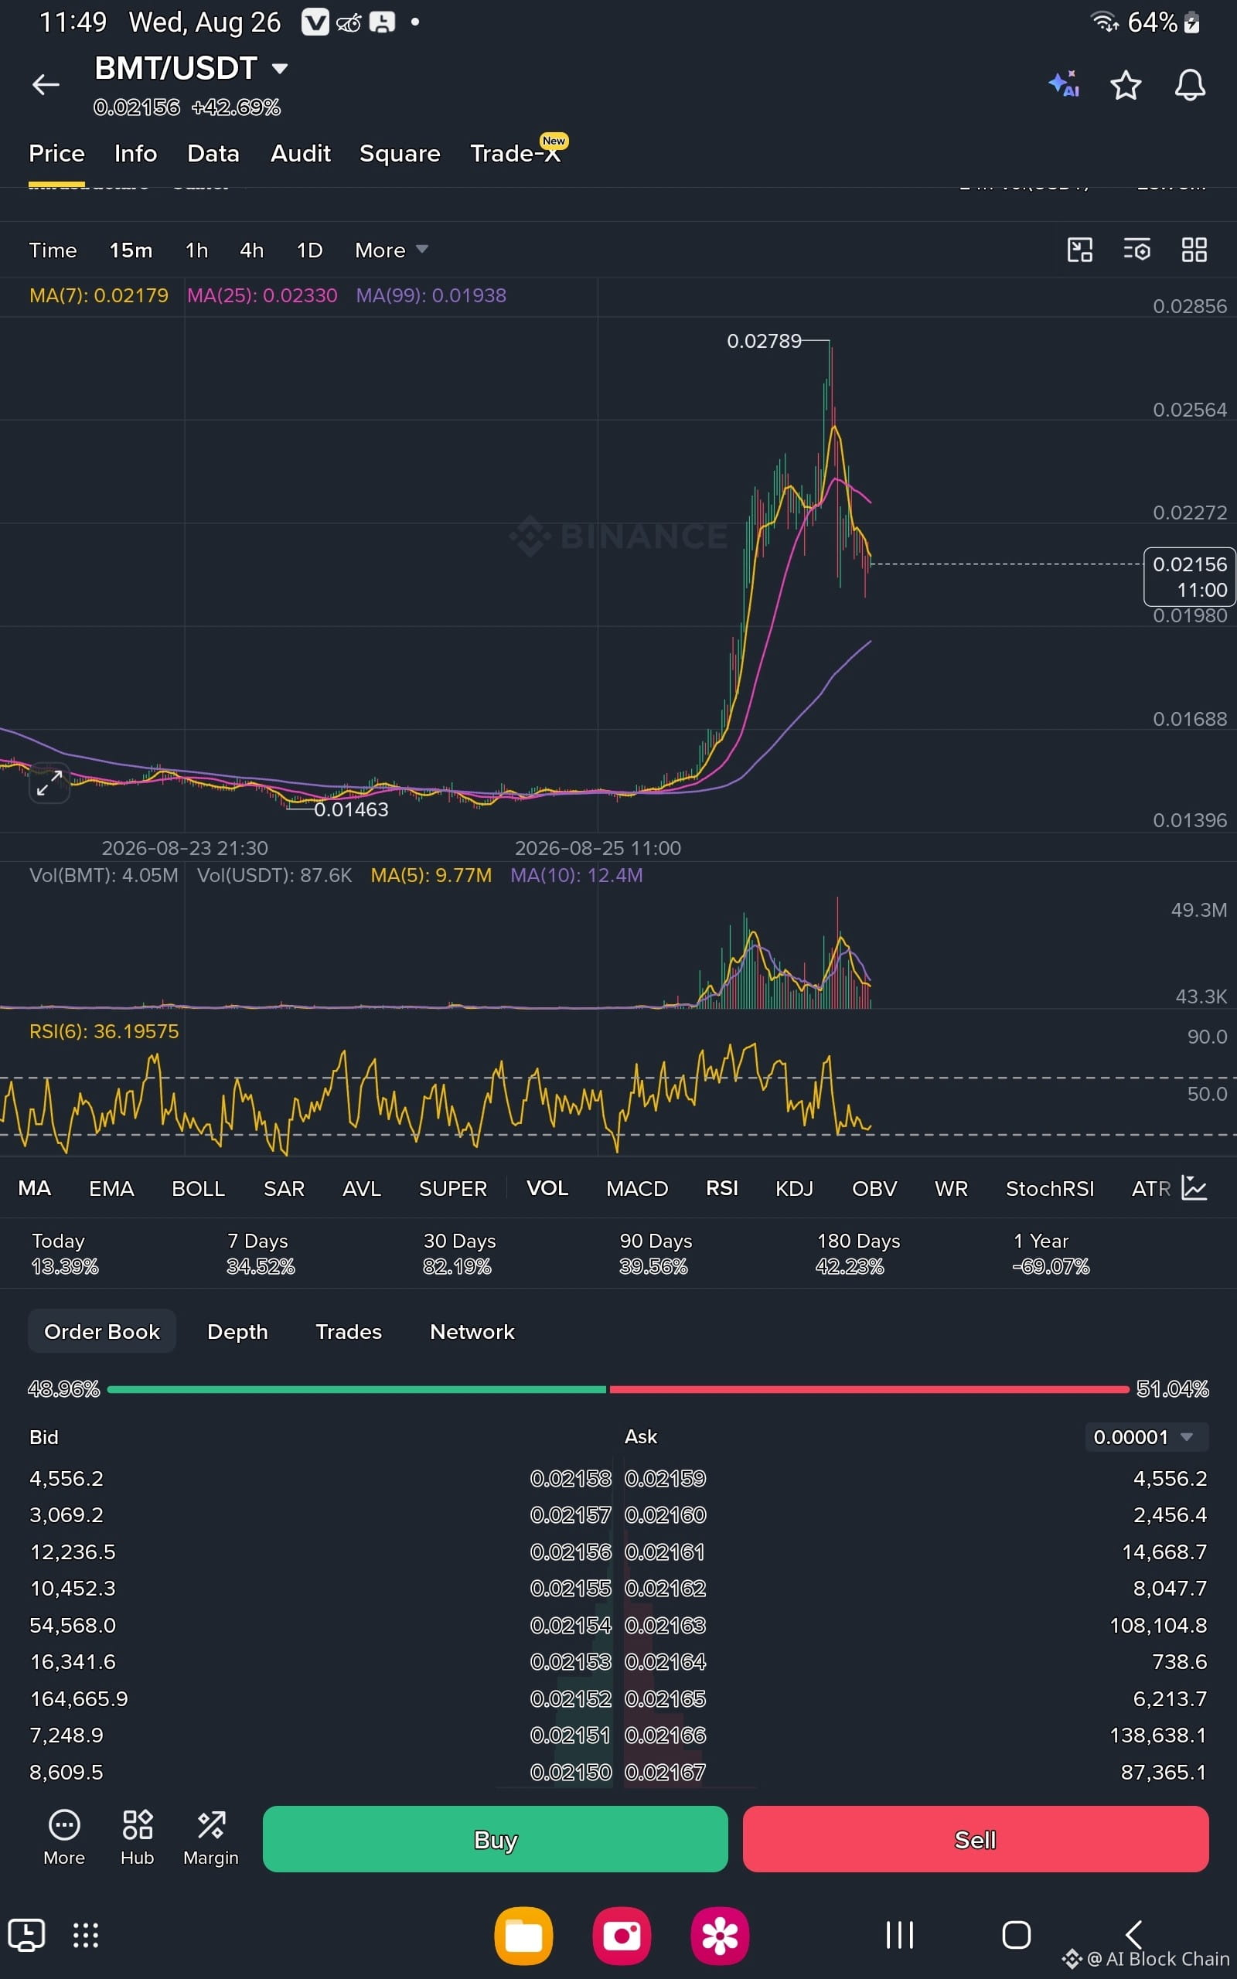
Task: Switch to the Data tab
Action: click(213, 154)
